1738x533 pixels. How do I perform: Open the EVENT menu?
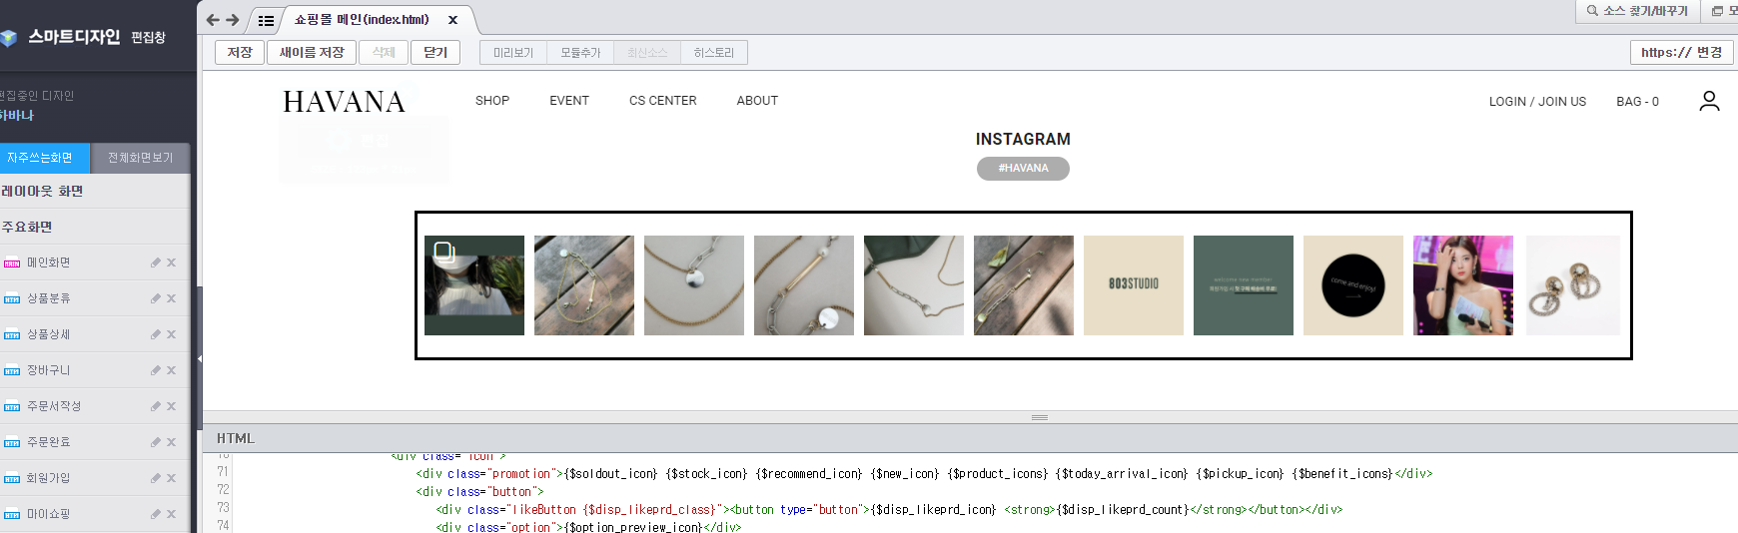coord(569,101)
